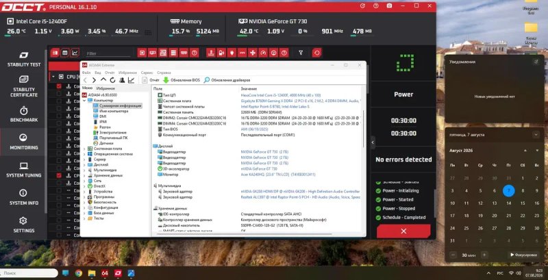The height and width of the screenshot is (280, 548).
Task: Select Суммарная информация in AIDA64 tree
Action: point(120,105)
